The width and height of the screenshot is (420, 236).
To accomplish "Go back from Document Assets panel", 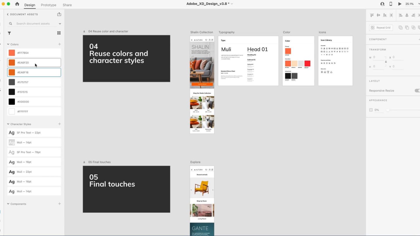I will click(8, 14).
